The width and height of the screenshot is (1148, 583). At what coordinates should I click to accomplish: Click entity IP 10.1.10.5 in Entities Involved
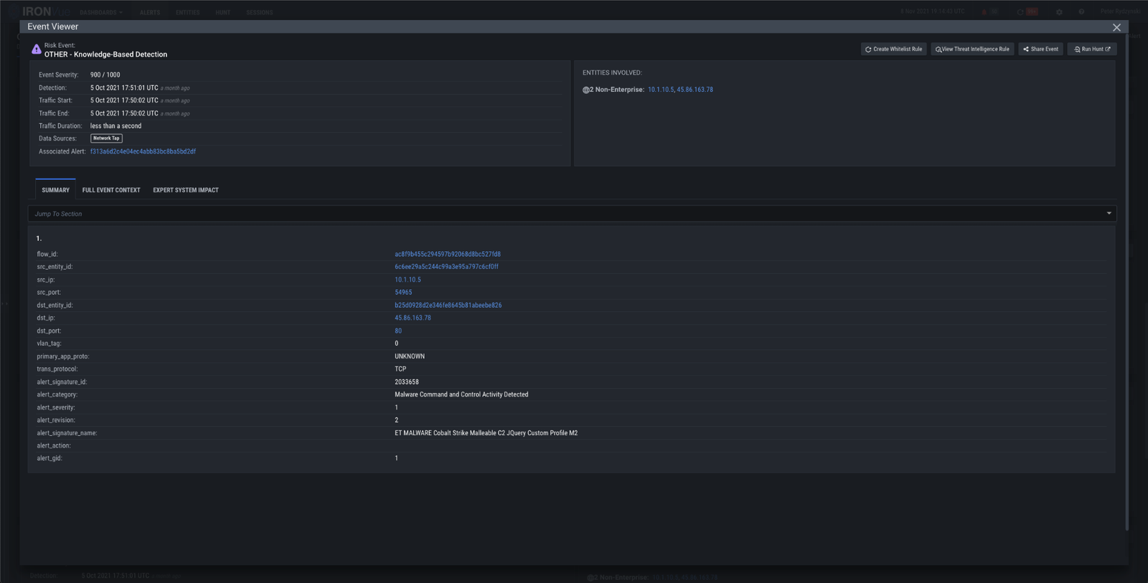point(660,90)
